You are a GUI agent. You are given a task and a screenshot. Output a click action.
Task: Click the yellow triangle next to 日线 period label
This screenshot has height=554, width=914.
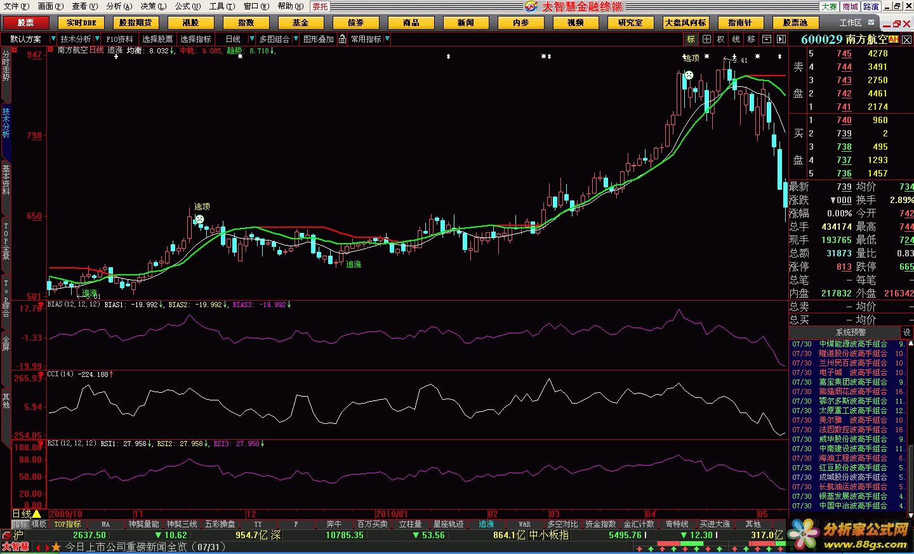coord(36,514)
